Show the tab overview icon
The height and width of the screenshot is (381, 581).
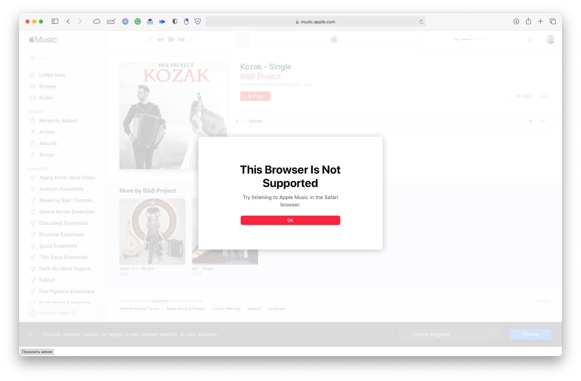(x=553, y=21)
